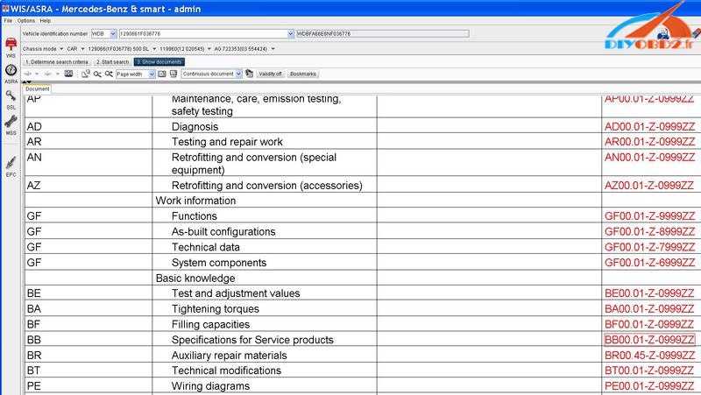701x395 pixels.
Task: Toggle the Validity off button
Action: pyautogui.click(x=271, y=74)
